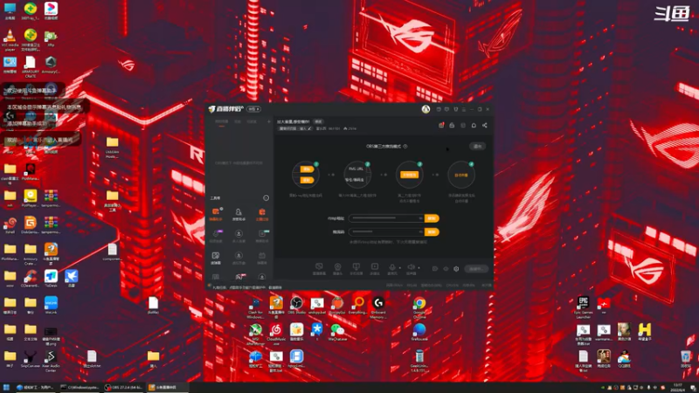Open the second toolbox tool with person icon
This screenshot has height=393, width=699.
239,214
